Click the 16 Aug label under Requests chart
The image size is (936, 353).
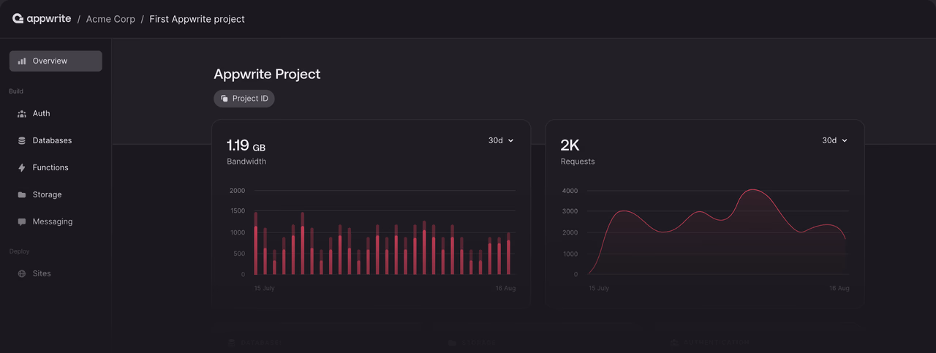[839, 289]
